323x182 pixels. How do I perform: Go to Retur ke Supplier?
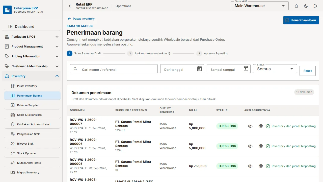[x=32, y=105]
